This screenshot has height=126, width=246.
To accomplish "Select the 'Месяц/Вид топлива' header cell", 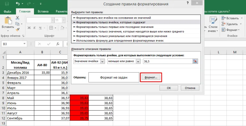I will [20, 65].
